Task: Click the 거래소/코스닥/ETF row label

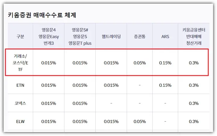Action: point(20,63)
